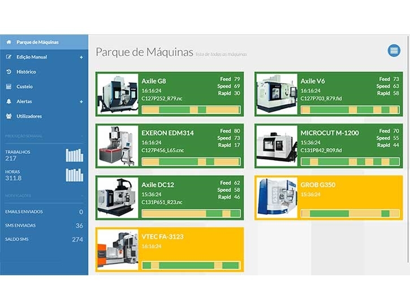Click the home icon beside Parque de Máquinas
Viewport: 410px width, 308px height.
(x=8, y=42)
